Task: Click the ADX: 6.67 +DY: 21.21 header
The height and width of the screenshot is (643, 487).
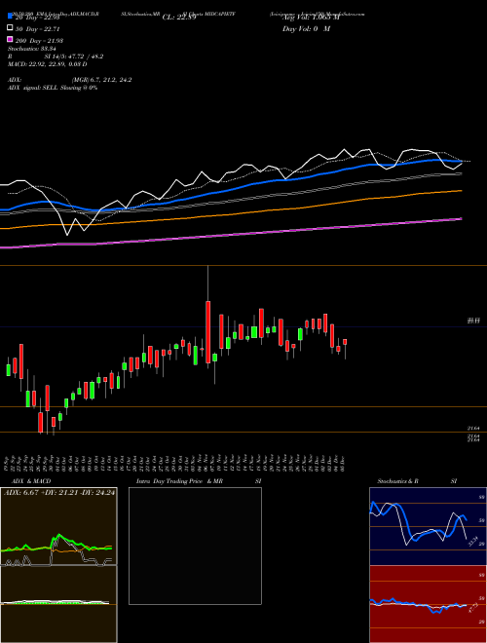Action: [59, 493]
